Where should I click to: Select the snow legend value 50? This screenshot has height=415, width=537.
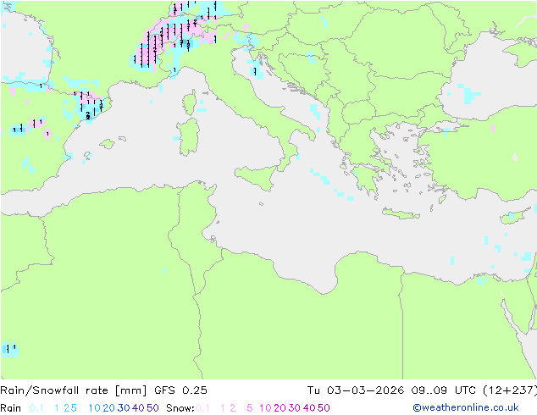[324, 408]
